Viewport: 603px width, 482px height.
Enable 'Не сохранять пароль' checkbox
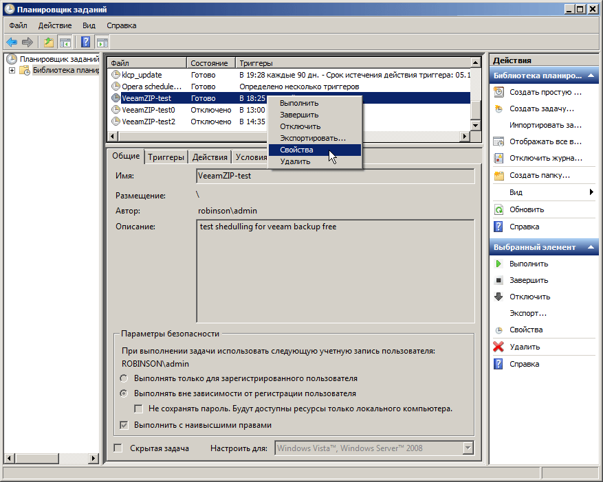138,409
